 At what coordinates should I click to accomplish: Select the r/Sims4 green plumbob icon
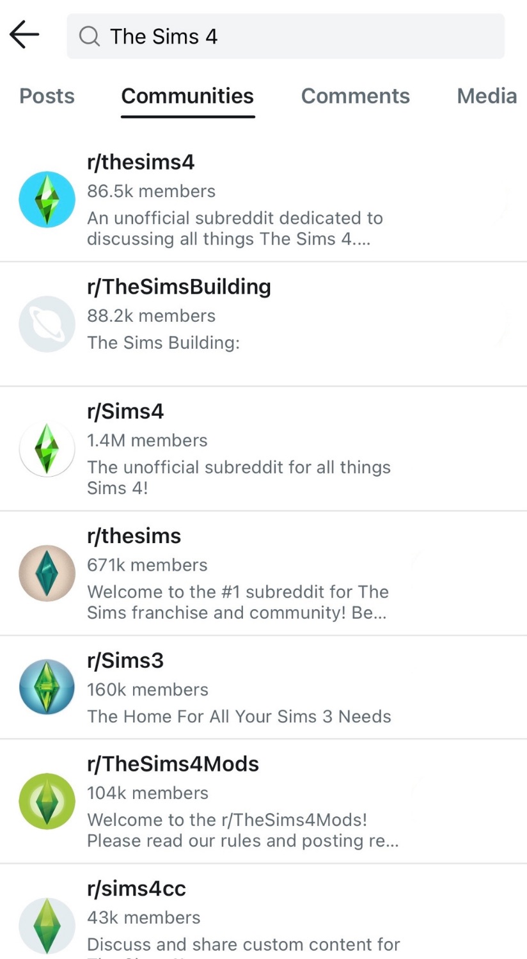click(46, 448)
